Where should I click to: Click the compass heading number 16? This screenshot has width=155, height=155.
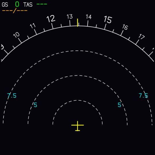[x=125, y=27]
